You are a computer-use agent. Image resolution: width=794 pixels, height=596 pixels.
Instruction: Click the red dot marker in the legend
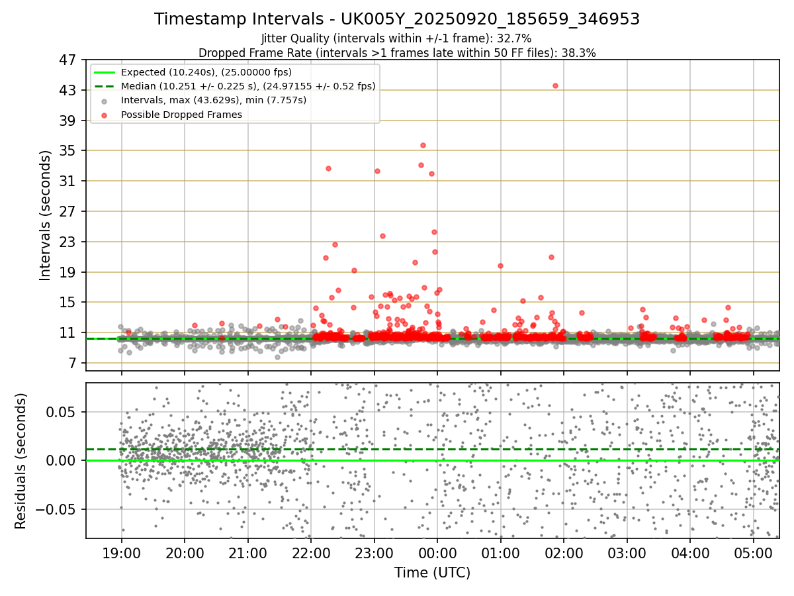(104, 115)
